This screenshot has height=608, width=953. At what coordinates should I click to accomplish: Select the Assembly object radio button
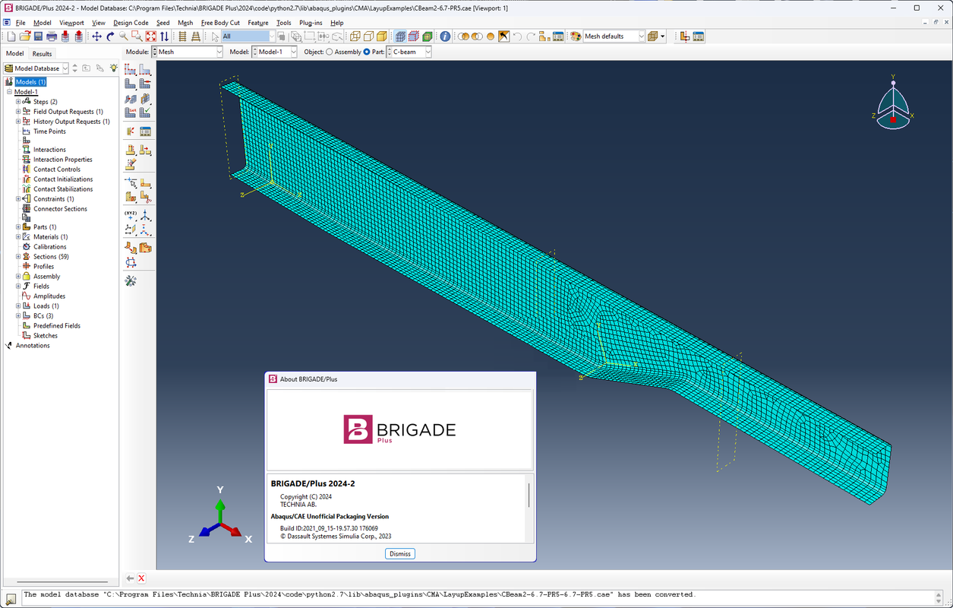[x=329, y=52]
